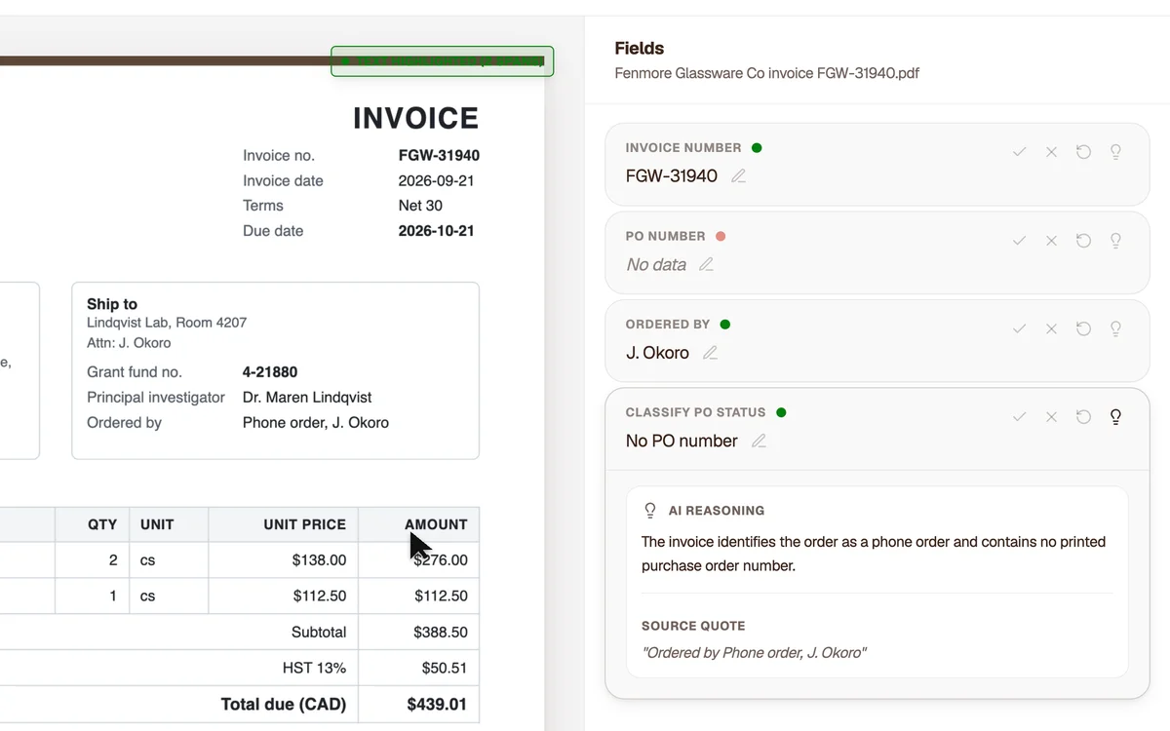The width and height of the screenshot is (1170, 731).
Task: Click the 'INVOICE' heading on the document
Action: 416,118
